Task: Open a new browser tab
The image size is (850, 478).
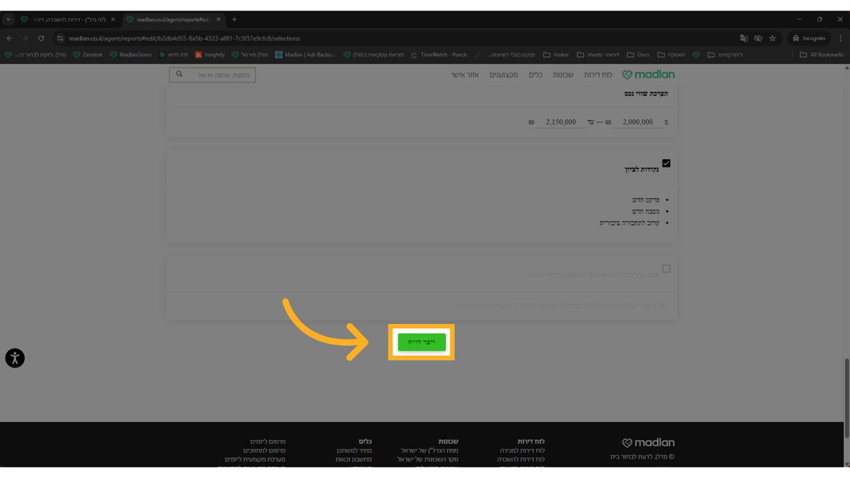Action: tap(234, 19)
